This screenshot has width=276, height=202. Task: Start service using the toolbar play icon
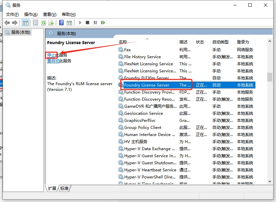[80, 23]
